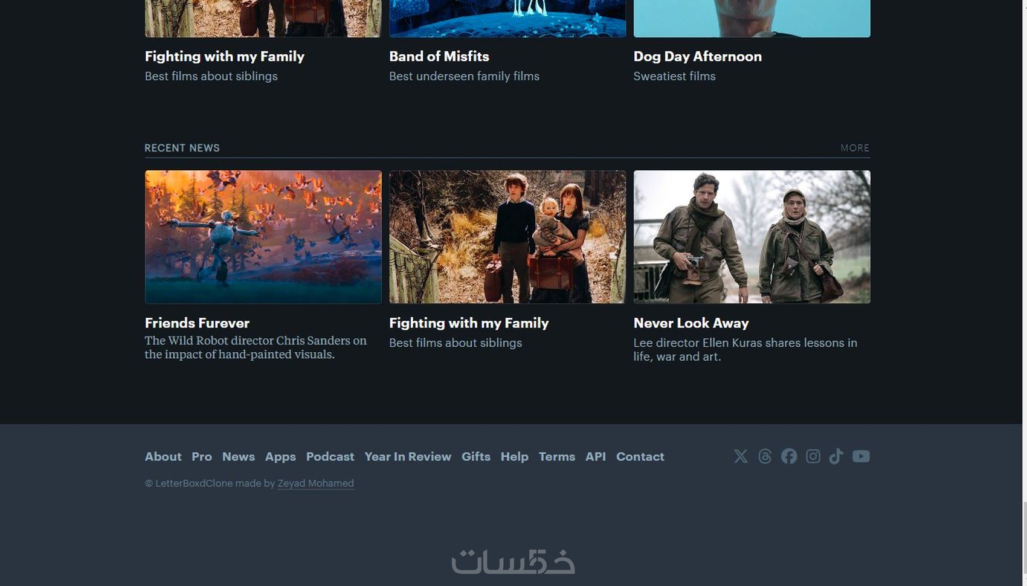
Task: Click the Gifts footer link
Action: click(x=476, y=457)
